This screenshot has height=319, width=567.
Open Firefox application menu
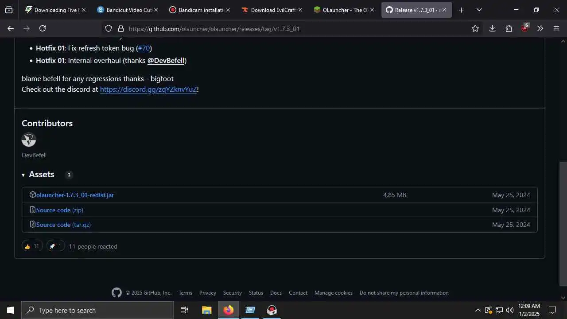[556, 28]
